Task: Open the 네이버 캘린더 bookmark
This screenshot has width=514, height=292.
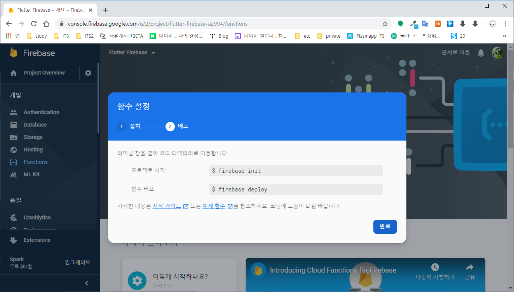Action: click(x=261, y=36)
